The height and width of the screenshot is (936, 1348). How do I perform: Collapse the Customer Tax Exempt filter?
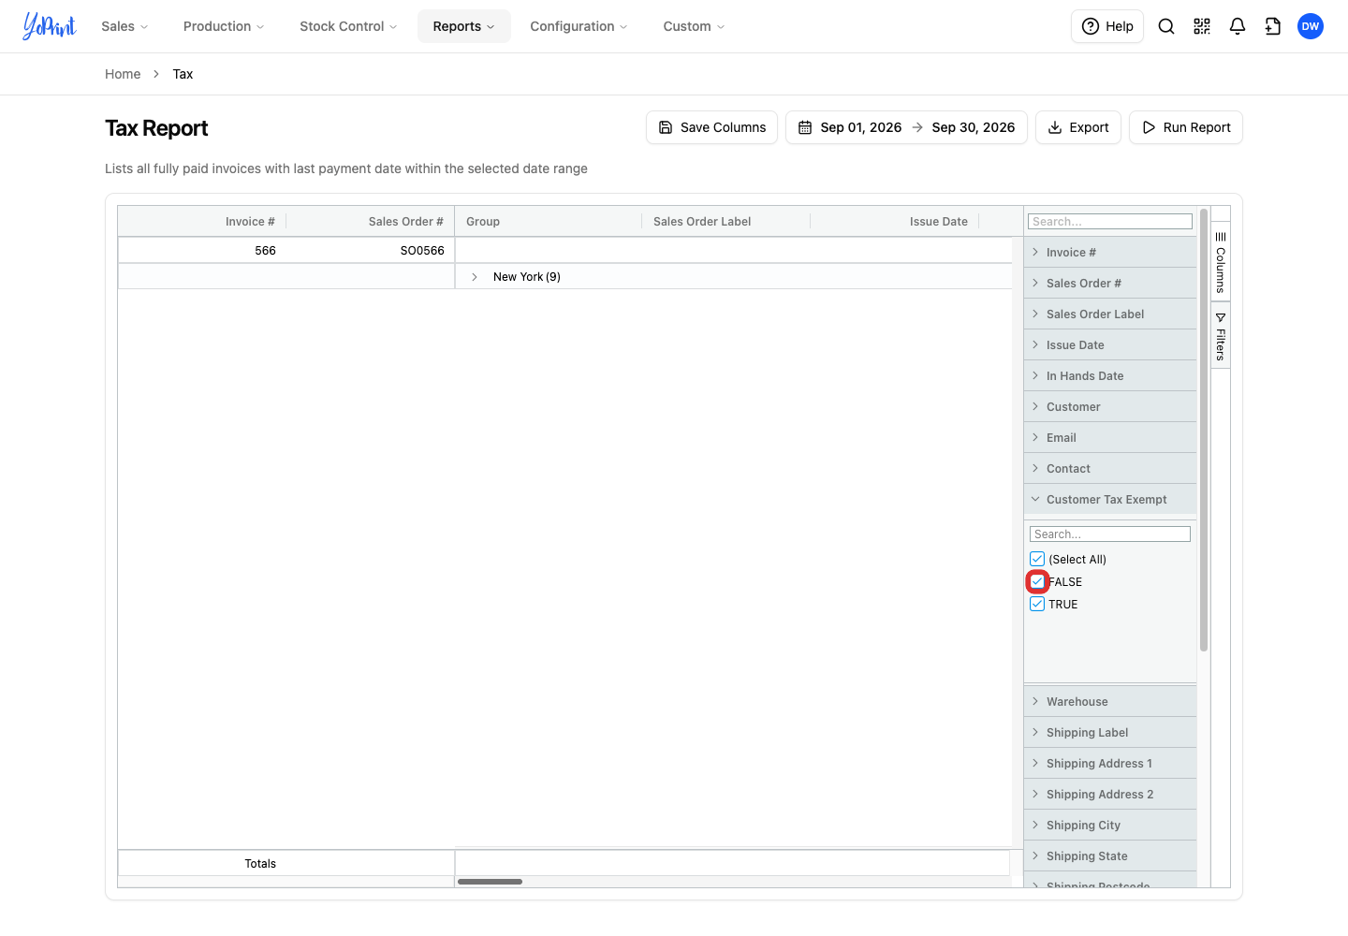[1110, 500]
